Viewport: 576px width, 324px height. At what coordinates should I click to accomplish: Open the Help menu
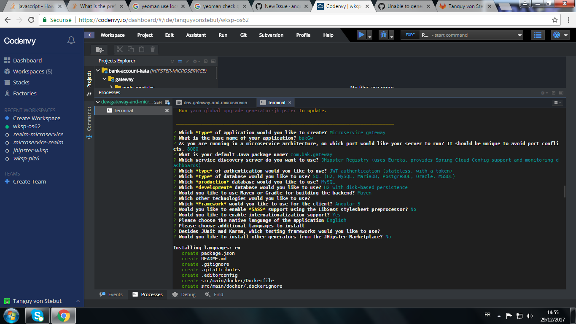point(328,35)
